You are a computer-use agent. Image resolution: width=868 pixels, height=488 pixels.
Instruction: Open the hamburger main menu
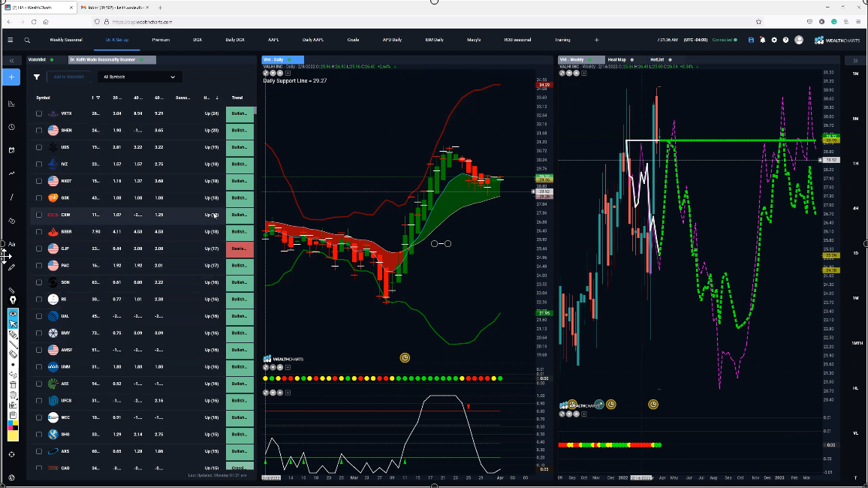10,40
